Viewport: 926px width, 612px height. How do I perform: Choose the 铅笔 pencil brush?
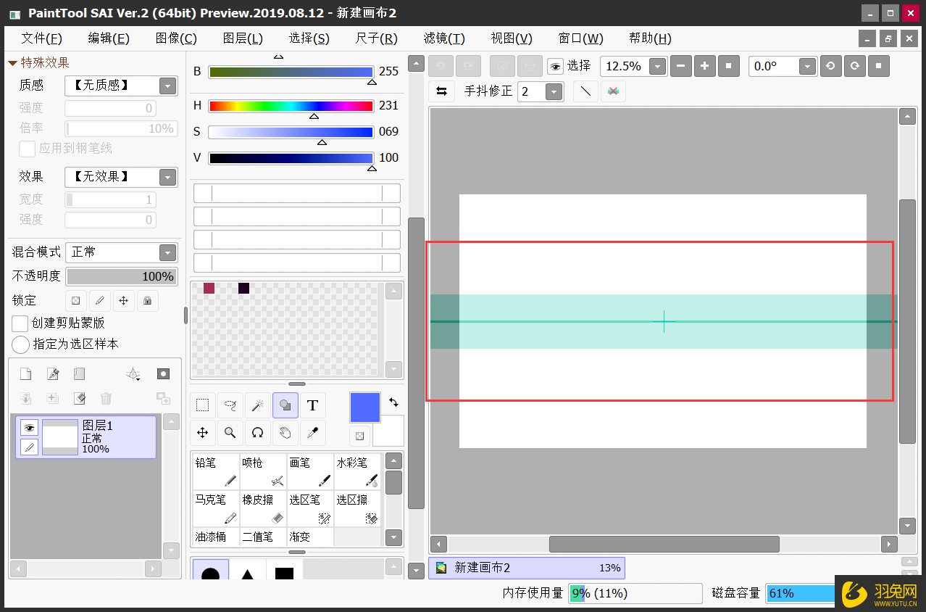(216, 471)
